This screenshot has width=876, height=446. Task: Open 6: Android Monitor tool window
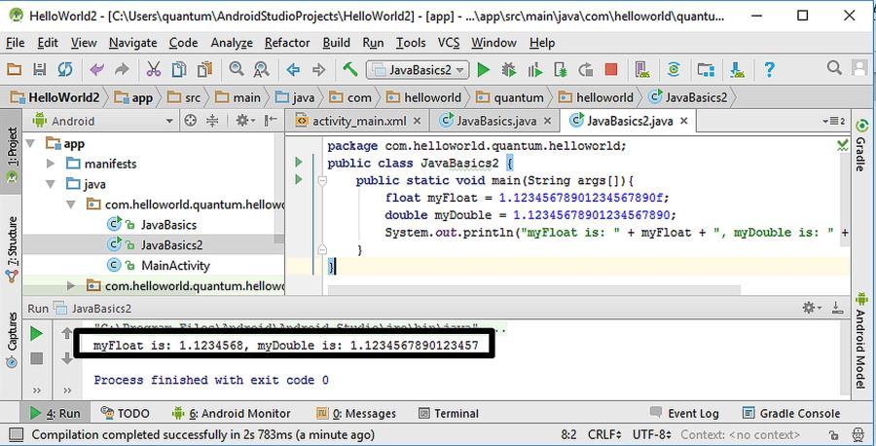pos(232,414)
